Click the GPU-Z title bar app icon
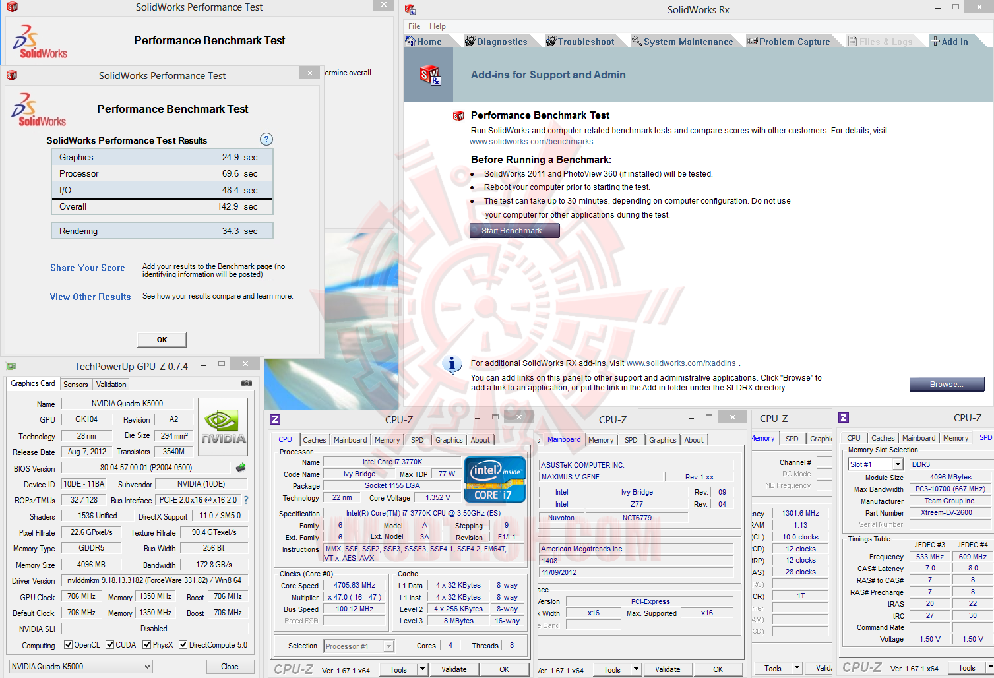 tap(11, 366)
